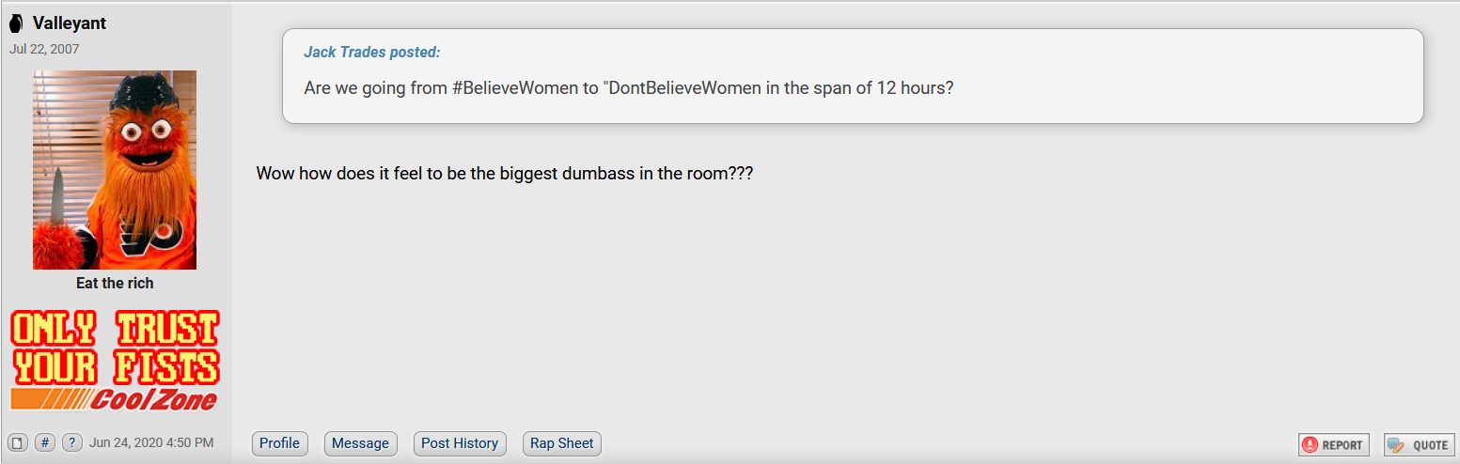Open the Rap Sheet for this user
The width and height of the screenshot is (1460, 464).
[562, 443]
